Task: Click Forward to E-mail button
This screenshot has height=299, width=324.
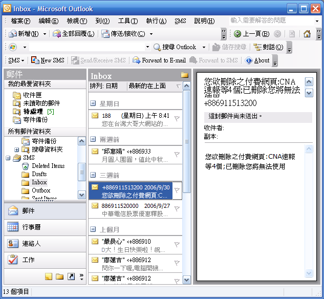Action: tap(159, 60)
